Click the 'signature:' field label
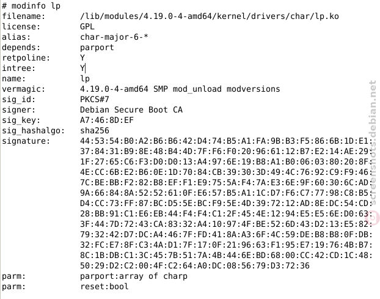380x299 pixels. tap(26, 141)
